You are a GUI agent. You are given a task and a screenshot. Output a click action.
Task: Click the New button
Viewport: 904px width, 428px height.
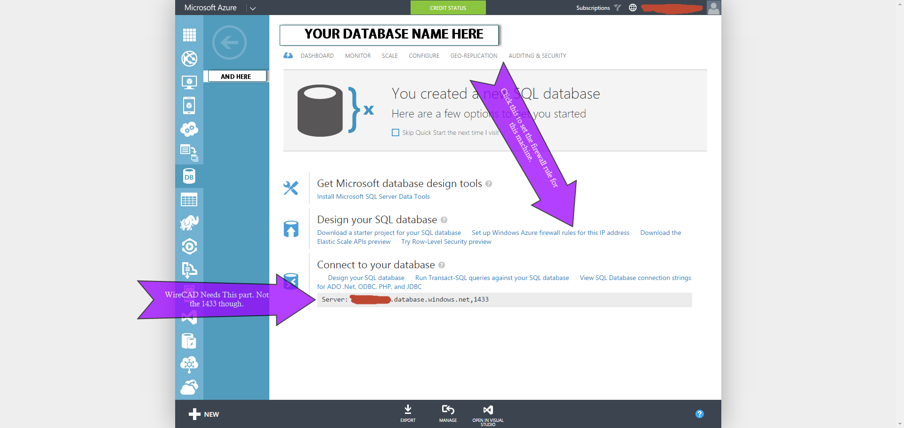pyautogui.click(x=204, y=414)
